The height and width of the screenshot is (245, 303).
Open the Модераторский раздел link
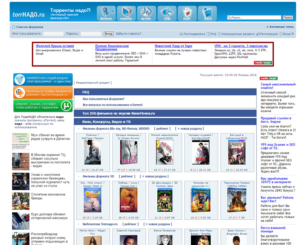(x=93, y=83)
